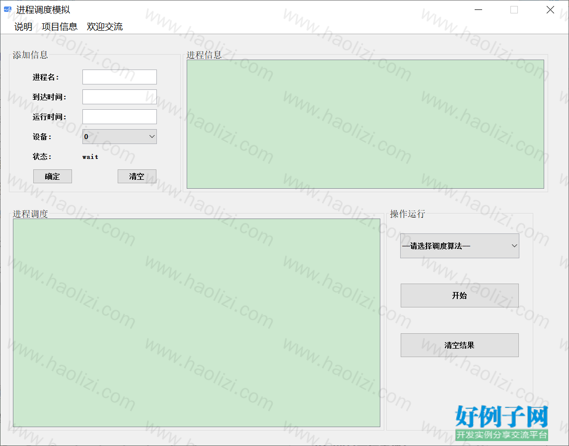Image resolution: width=569 pixels, height=446 pixels.
Task: Open the 项目信息 menu
Action: click(x=60, y=26)
